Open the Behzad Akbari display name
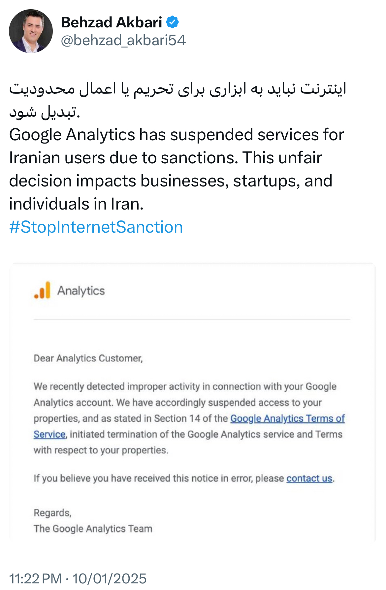 112,22
